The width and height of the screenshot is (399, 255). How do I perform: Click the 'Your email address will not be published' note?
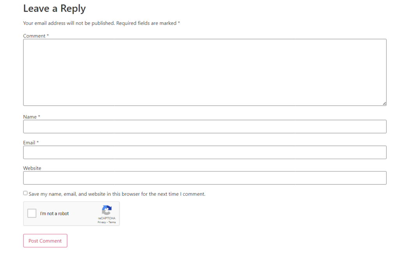(x=69, y=23)
